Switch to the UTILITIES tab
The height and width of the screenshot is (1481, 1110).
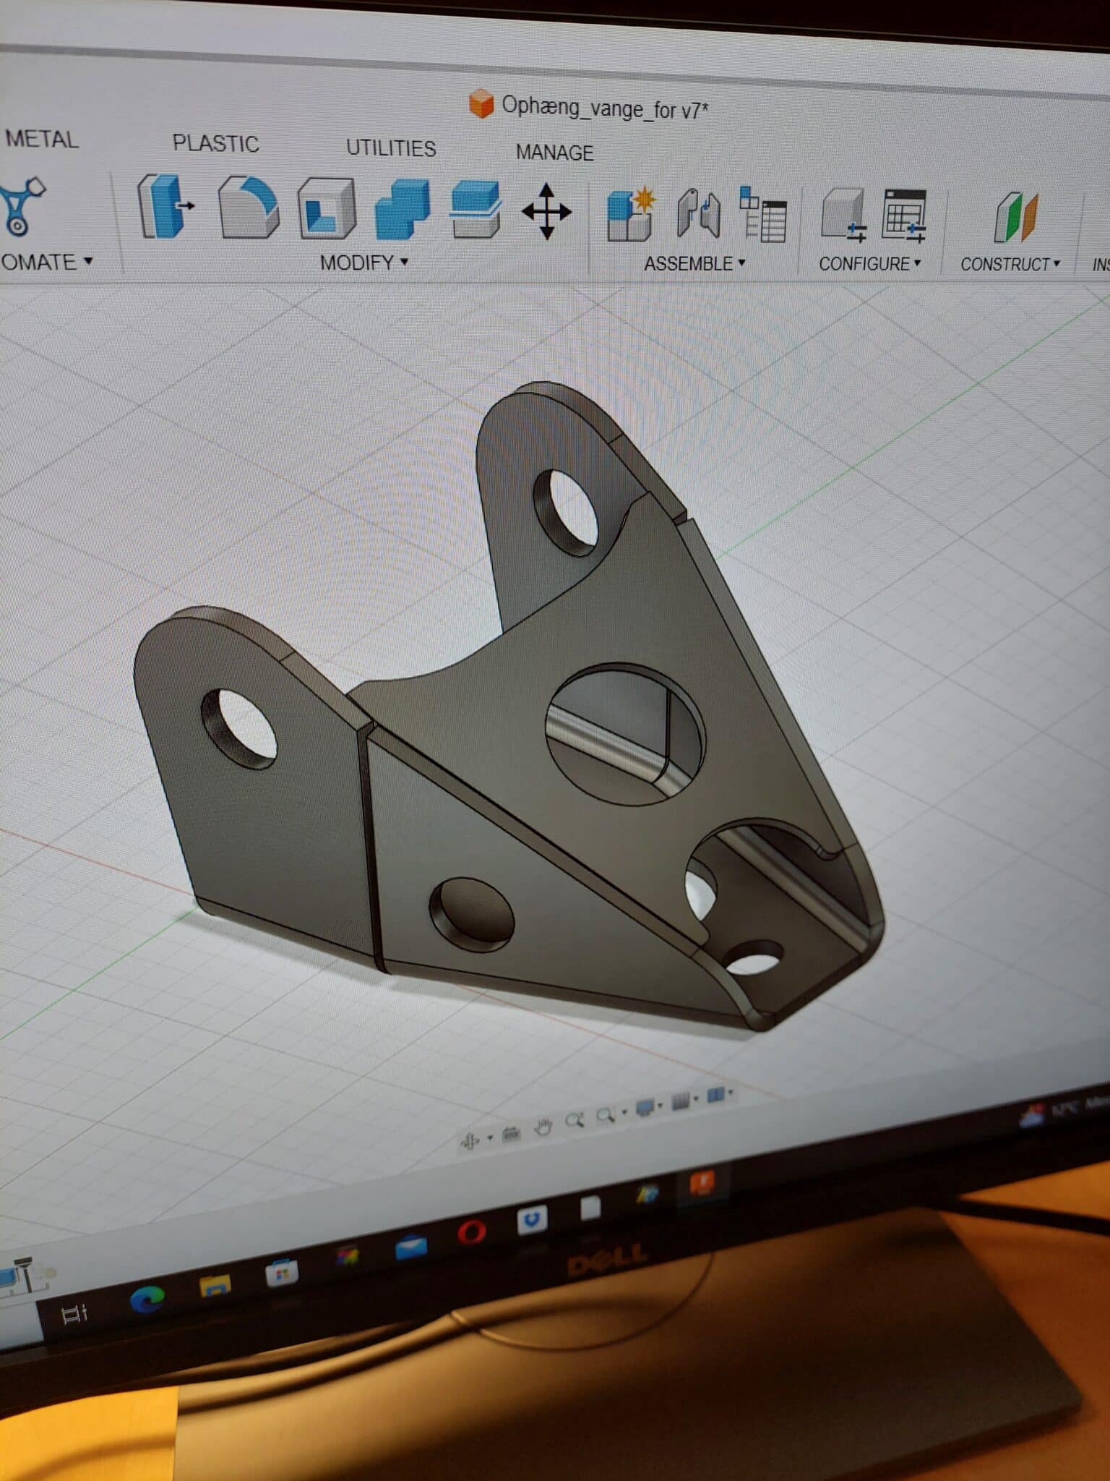click(x=391, y=148)
